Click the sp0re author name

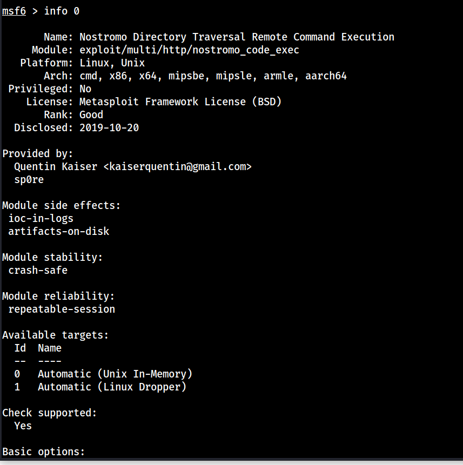click(x=29, y=180)
